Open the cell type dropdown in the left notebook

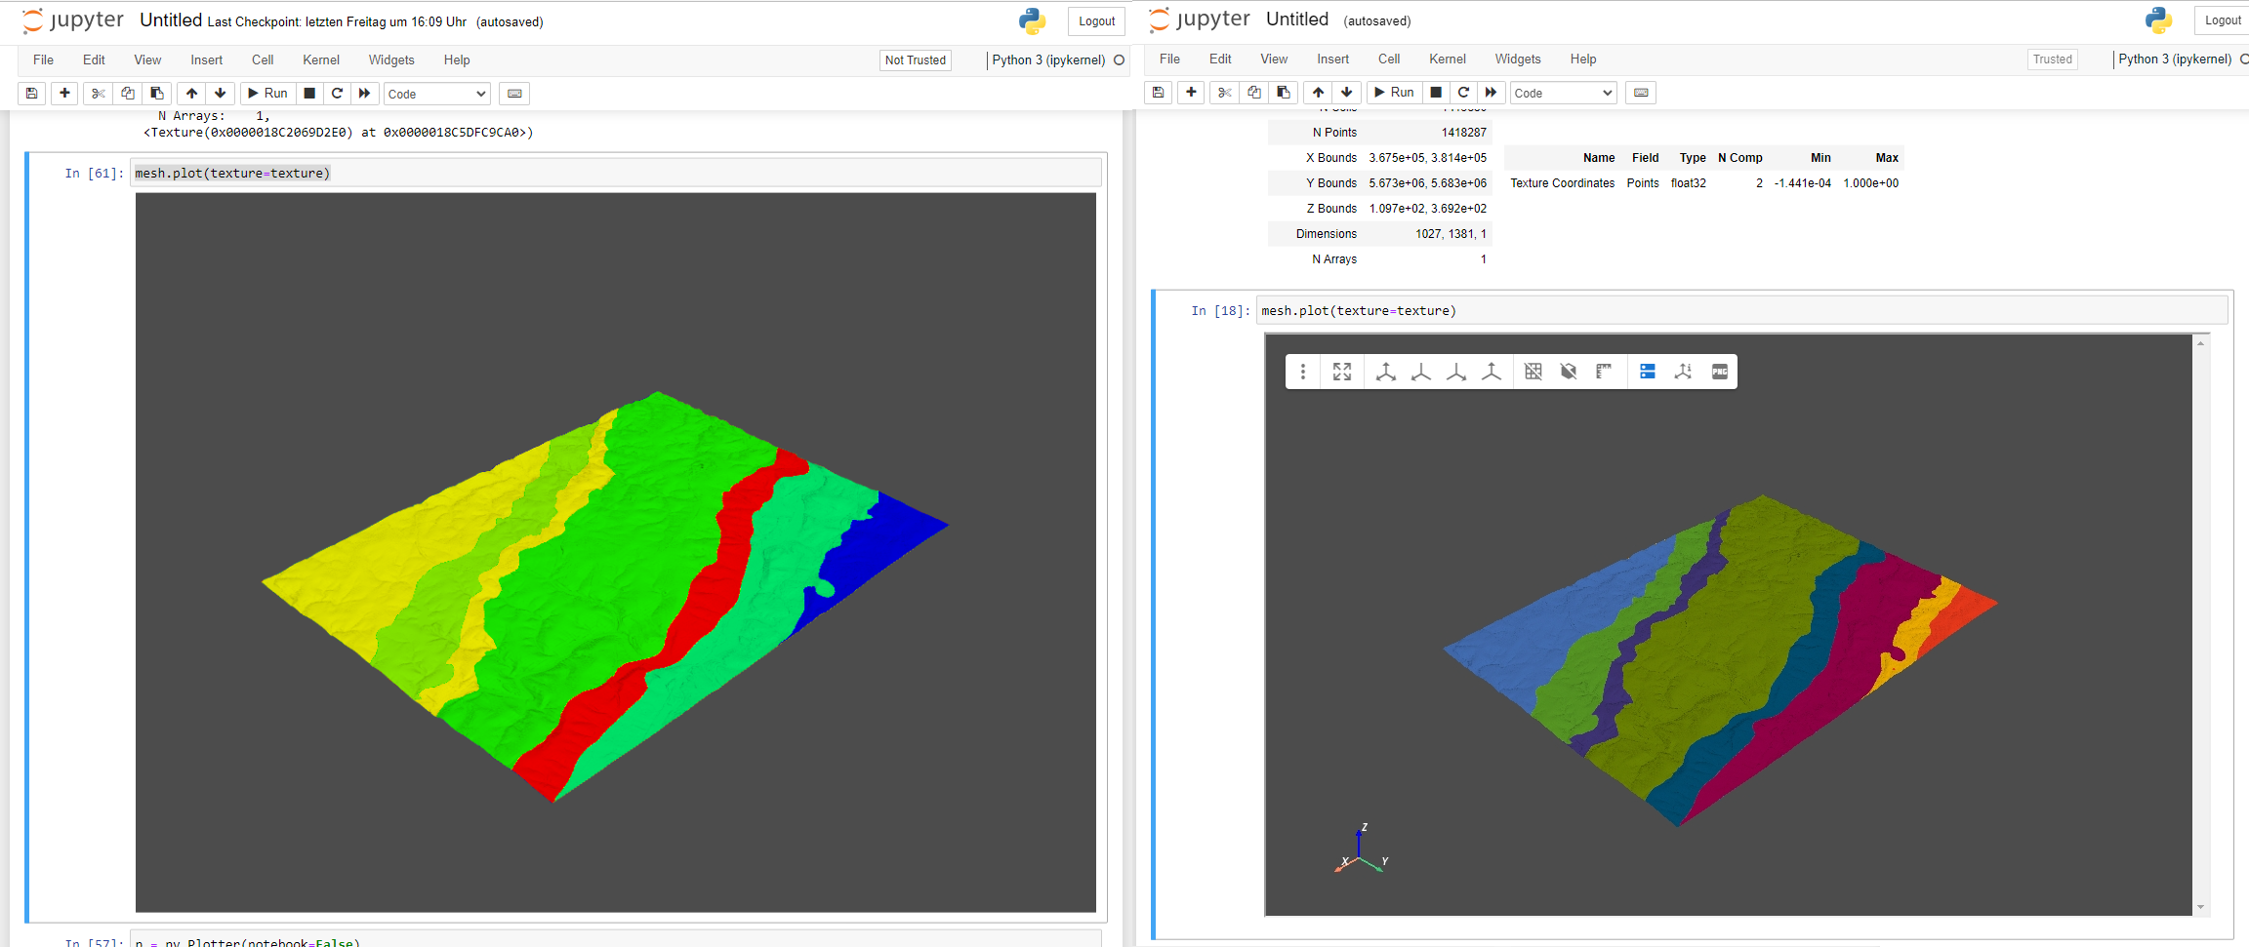pyautogui.click(x=436, y=94)
